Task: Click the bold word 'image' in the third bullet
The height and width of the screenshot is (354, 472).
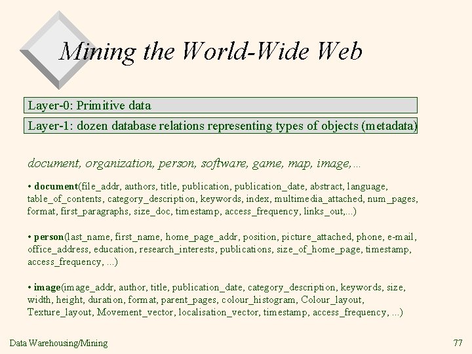Action: tap(47, 288)
